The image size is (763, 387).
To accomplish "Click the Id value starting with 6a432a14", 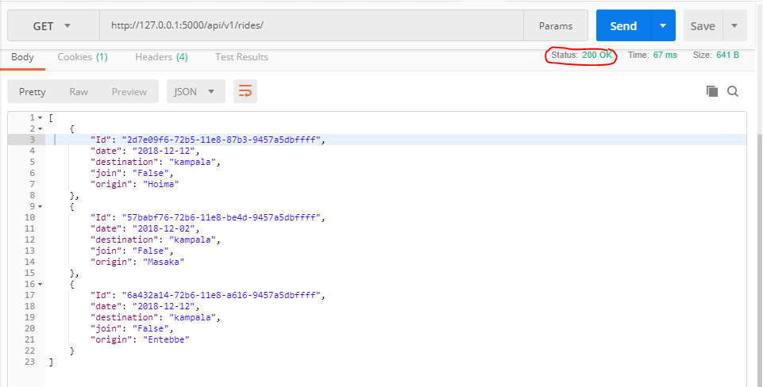I will 222,295.
